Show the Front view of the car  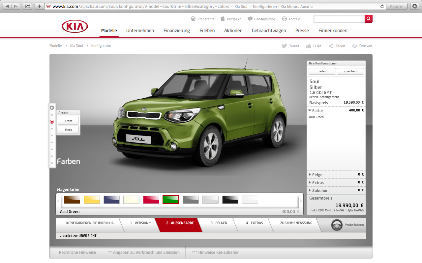click(68, 121)
